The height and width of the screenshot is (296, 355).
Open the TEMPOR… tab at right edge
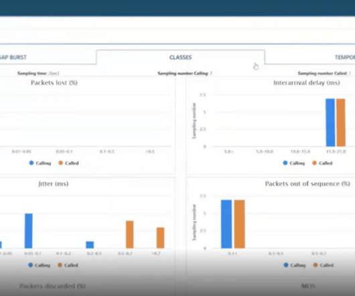(344, 57)
